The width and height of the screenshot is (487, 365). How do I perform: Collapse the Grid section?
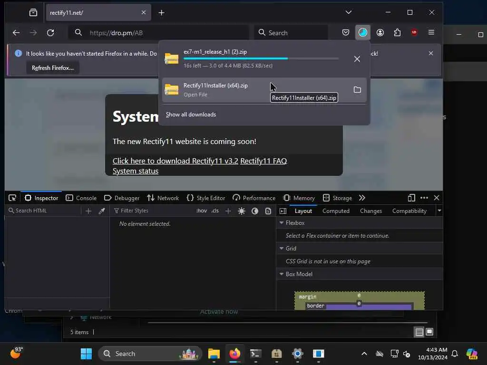pos(282,248)
